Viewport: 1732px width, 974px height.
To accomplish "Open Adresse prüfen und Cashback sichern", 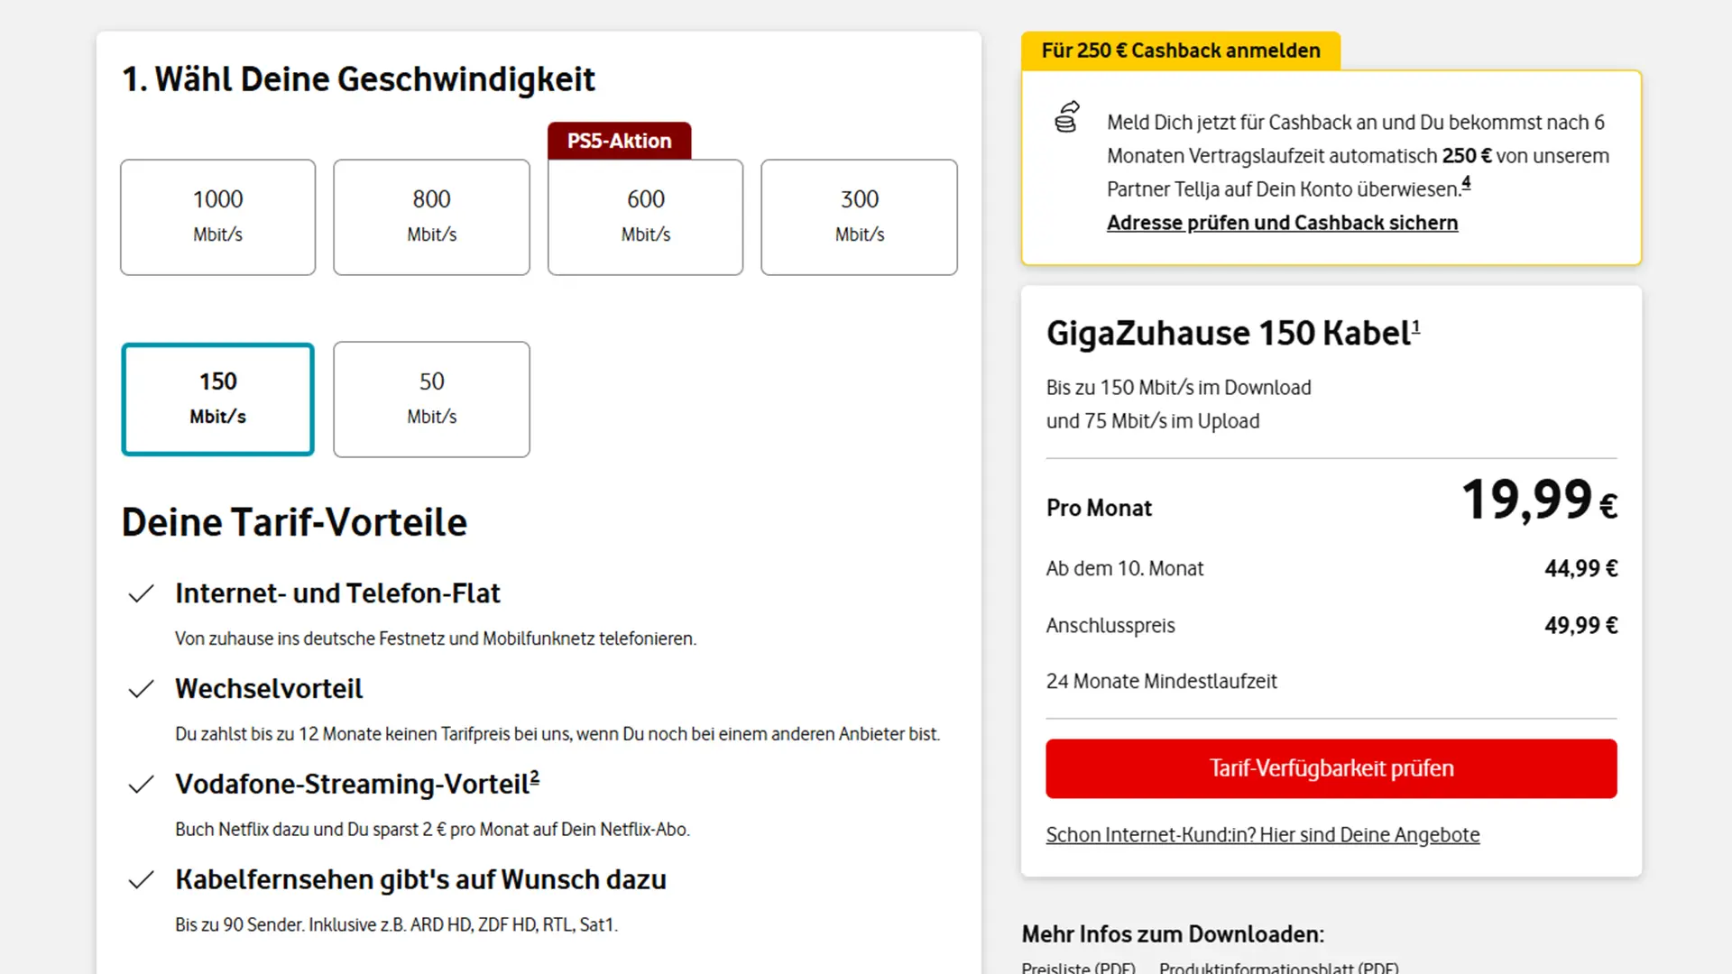I will coord(1282,223).
